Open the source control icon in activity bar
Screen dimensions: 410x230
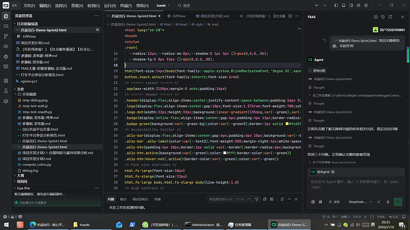pyautogui.click(x=6, y=36)
